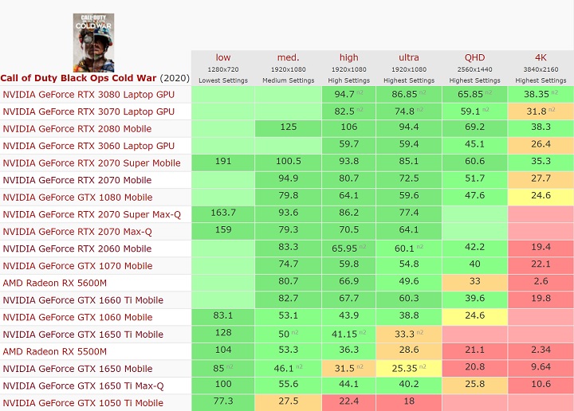Viewport: 574px width, 411px height.
Task: Click the QHD column header
Action: (x=474, y=57)
